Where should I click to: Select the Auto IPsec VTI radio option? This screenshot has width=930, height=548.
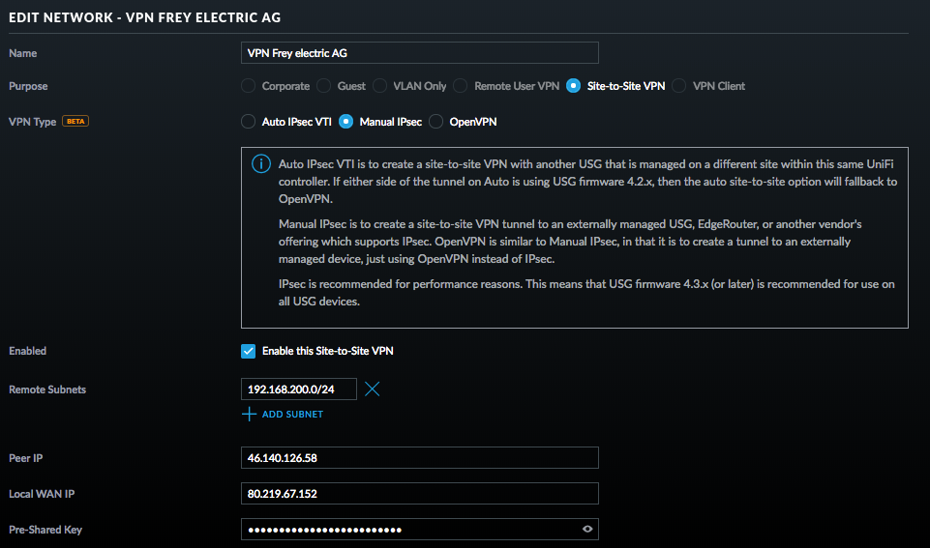(248, 122)
